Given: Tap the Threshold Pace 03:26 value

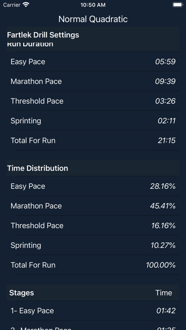Looking at the screenshot, I should (x=165, y=101).
